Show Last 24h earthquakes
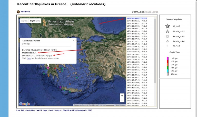 20,110
